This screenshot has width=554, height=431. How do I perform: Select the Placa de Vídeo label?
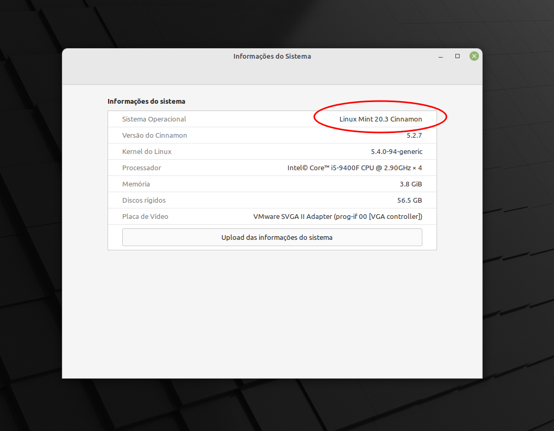point(145,216)
